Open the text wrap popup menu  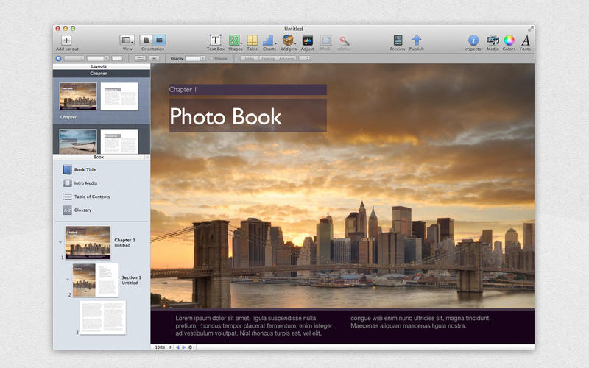pyautogui.click(x=304, y=59)
